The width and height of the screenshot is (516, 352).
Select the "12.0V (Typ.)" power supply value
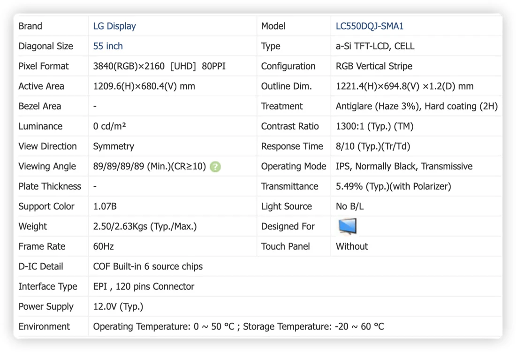tap(118, 306)
